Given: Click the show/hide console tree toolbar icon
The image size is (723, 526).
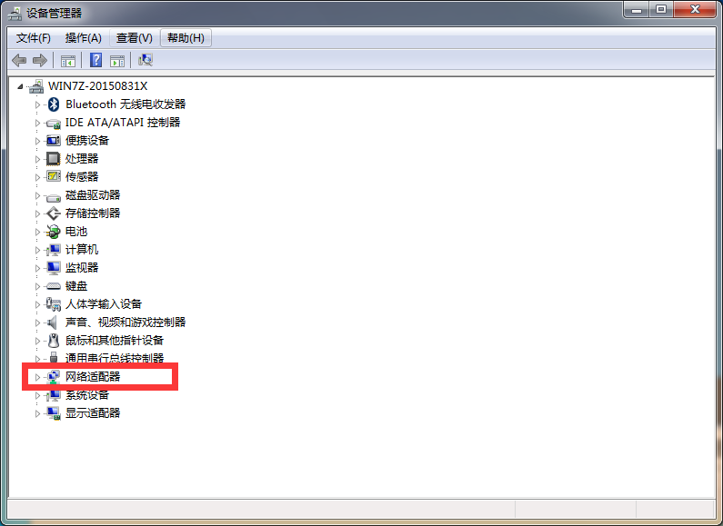Looking at the screenshot, I should pos(68,60).
